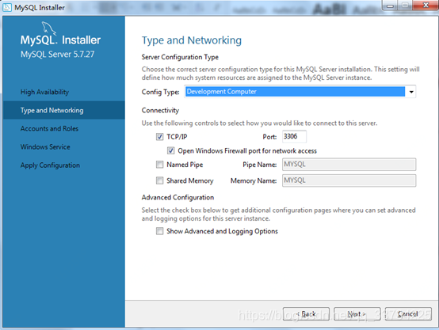
Task: Open Accounts and Roles step
Action: tap(49, 129)
